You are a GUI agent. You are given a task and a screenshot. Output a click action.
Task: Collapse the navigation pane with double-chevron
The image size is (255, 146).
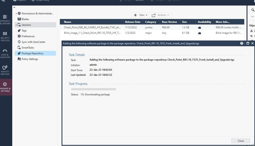[x=14, y=7]
